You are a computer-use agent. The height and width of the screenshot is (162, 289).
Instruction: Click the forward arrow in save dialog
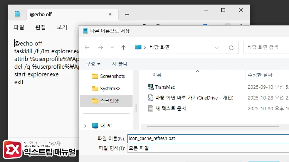(x=101, y=47)
